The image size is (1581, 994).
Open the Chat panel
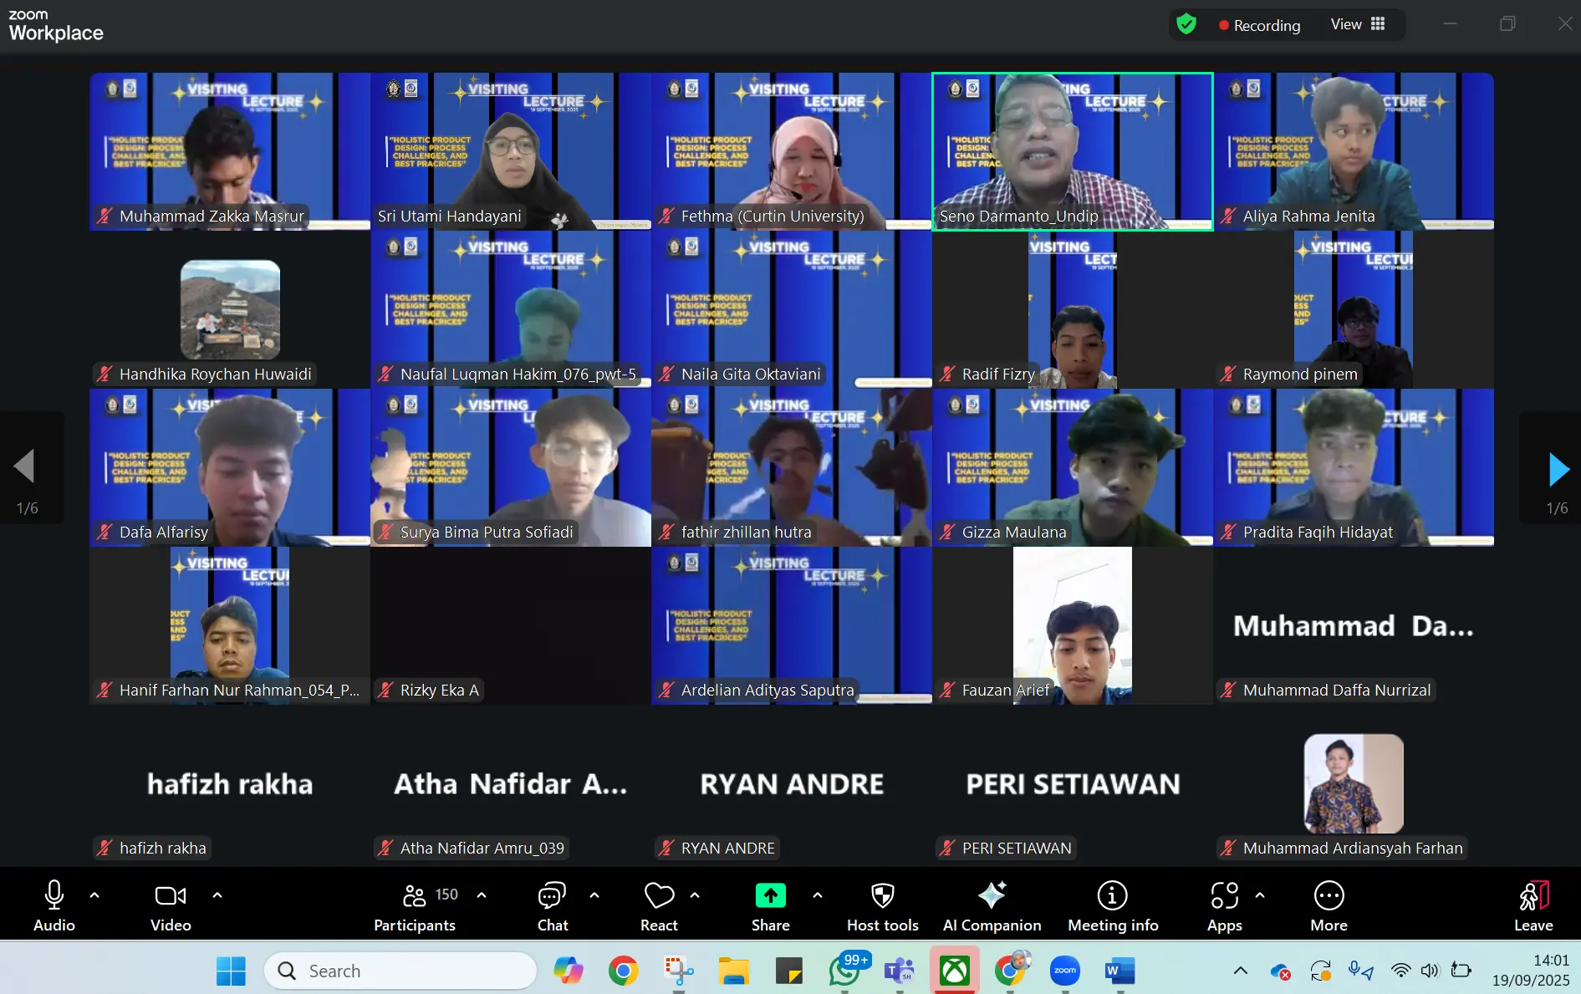(552, 905)
